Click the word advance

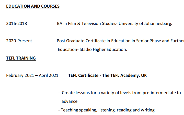click(x=70, y=102)
